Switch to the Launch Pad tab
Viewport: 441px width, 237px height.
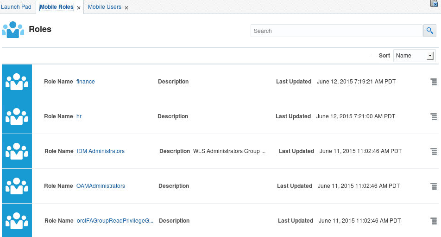(x=16, y=7)
